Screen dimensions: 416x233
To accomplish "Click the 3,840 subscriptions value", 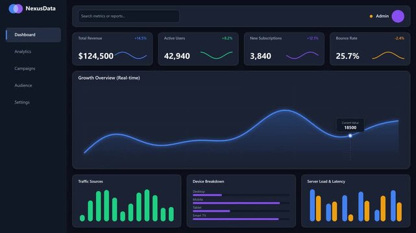I will 260,56.
